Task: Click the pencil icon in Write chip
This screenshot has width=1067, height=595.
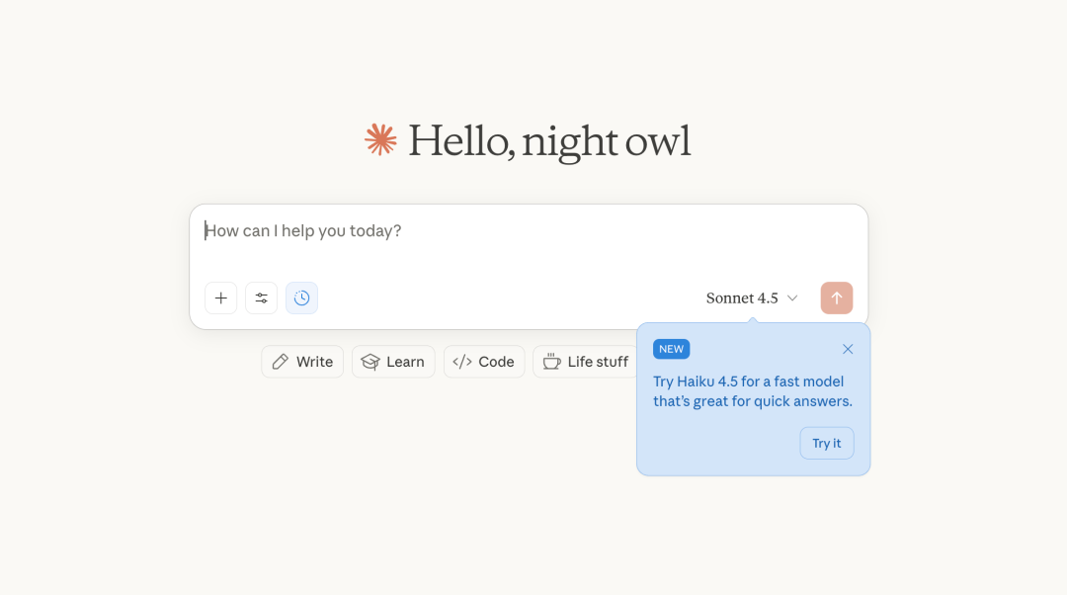Action: [x=281, y=362]
